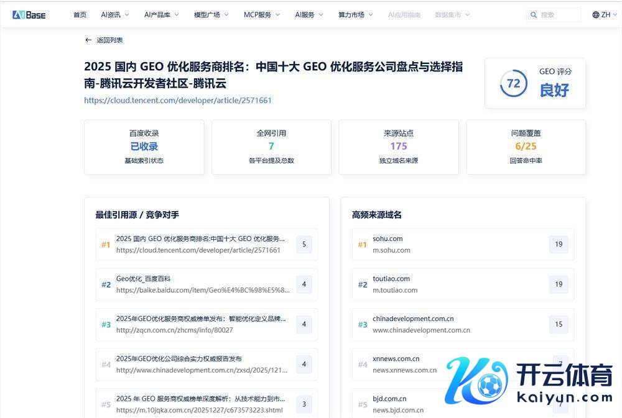Screen dimensions: 622x418
Task: Click the search magnifier icon
Action: [534, 15]
